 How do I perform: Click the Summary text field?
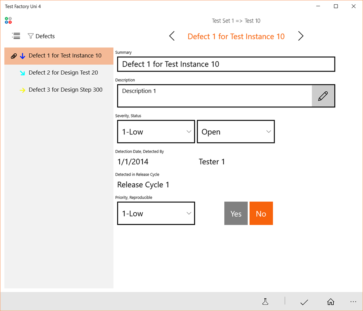click(x=226, y=64)
